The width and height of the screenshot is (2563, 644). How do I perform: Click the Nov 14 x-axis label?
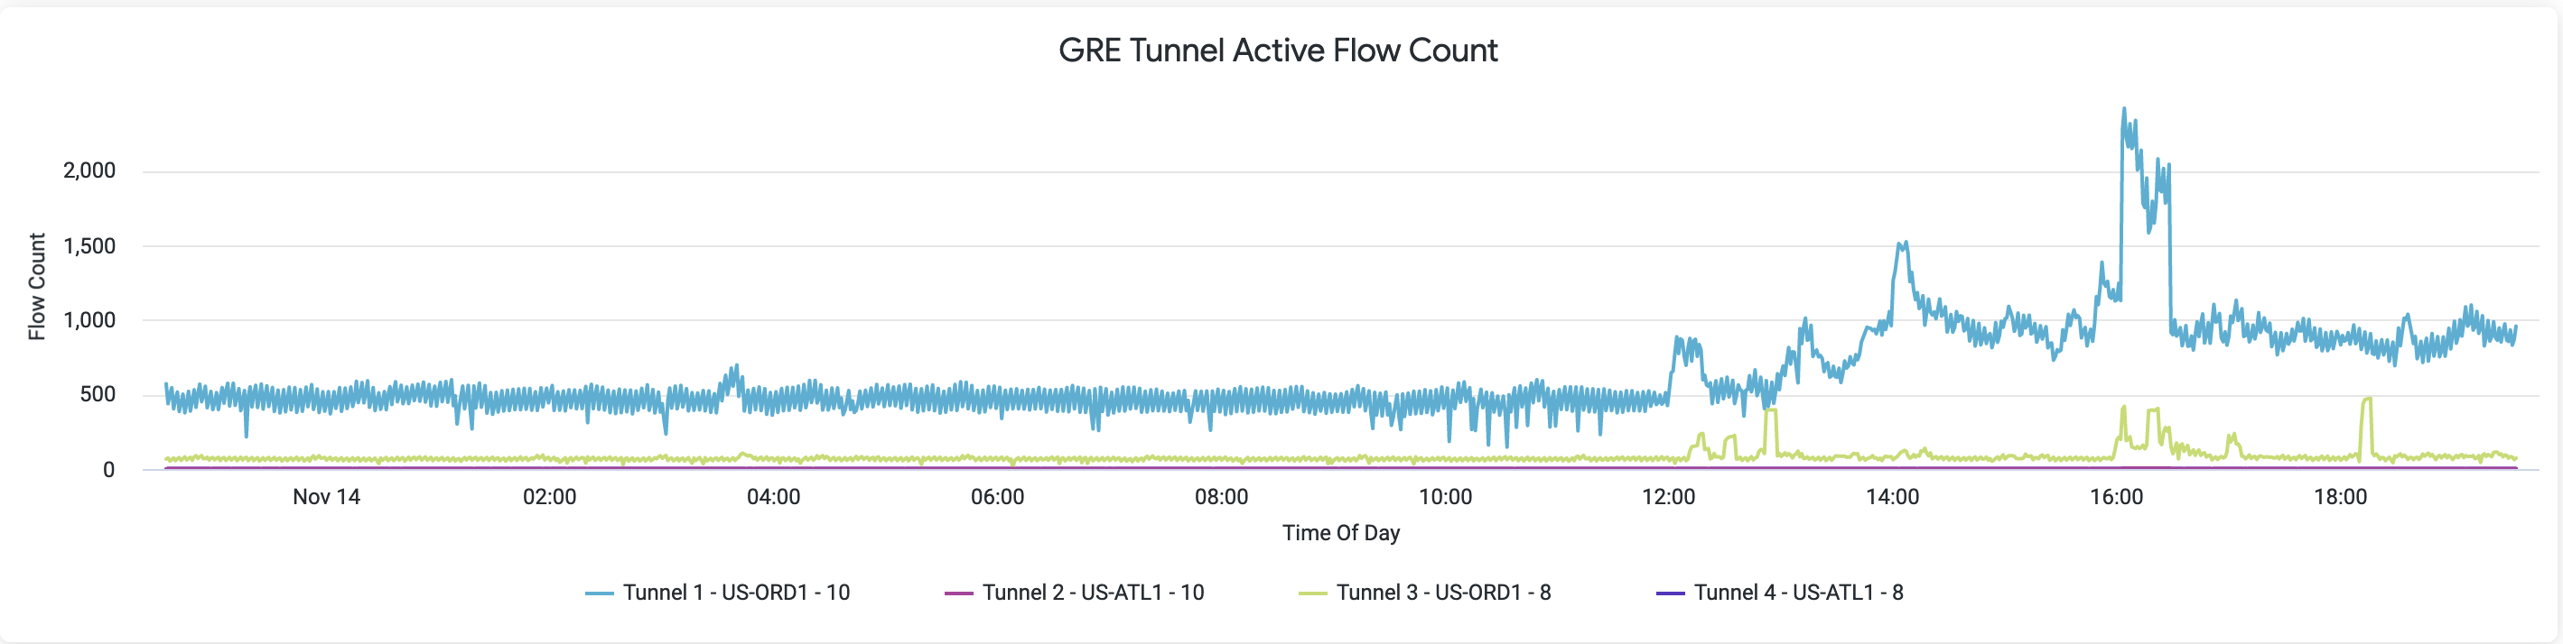(x=326, y=497)
